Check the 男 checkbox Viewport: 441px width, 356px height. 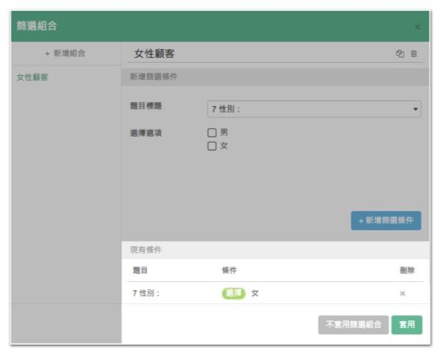click(x=212, y=133)
